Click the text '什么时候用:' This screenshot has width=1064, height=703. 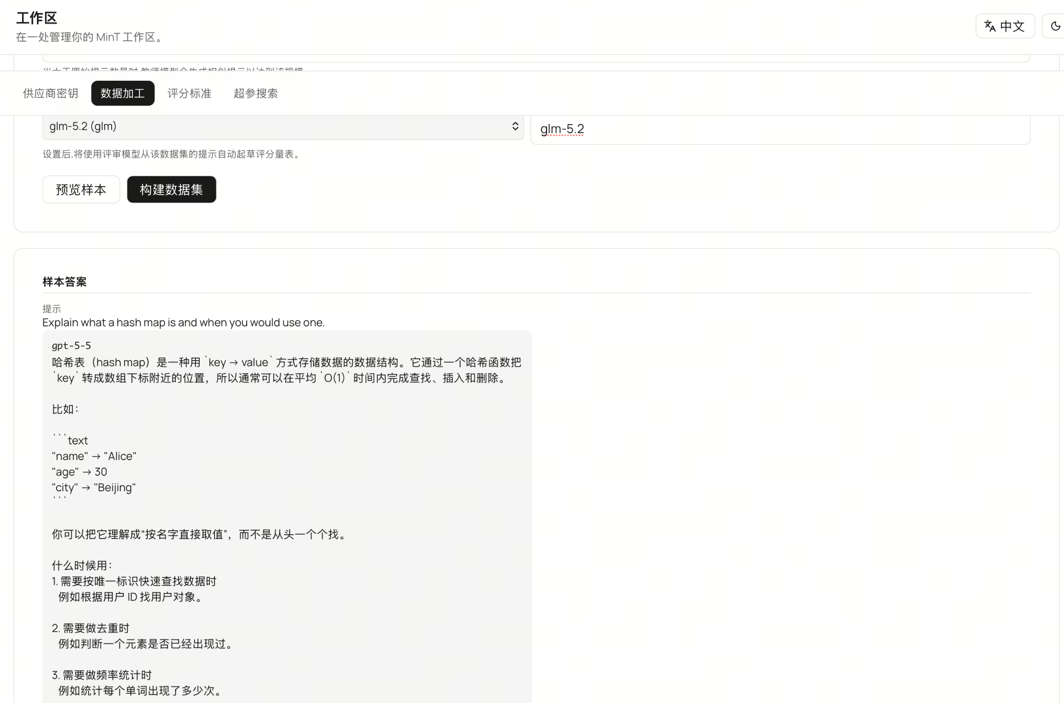(x=82, y=565)
